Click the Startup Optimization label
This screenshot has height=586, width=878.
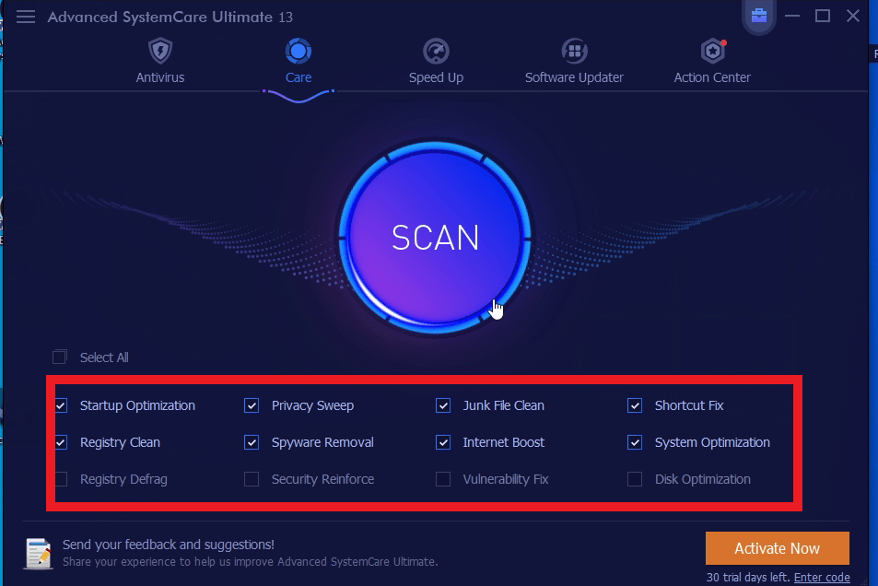[137, 405]
